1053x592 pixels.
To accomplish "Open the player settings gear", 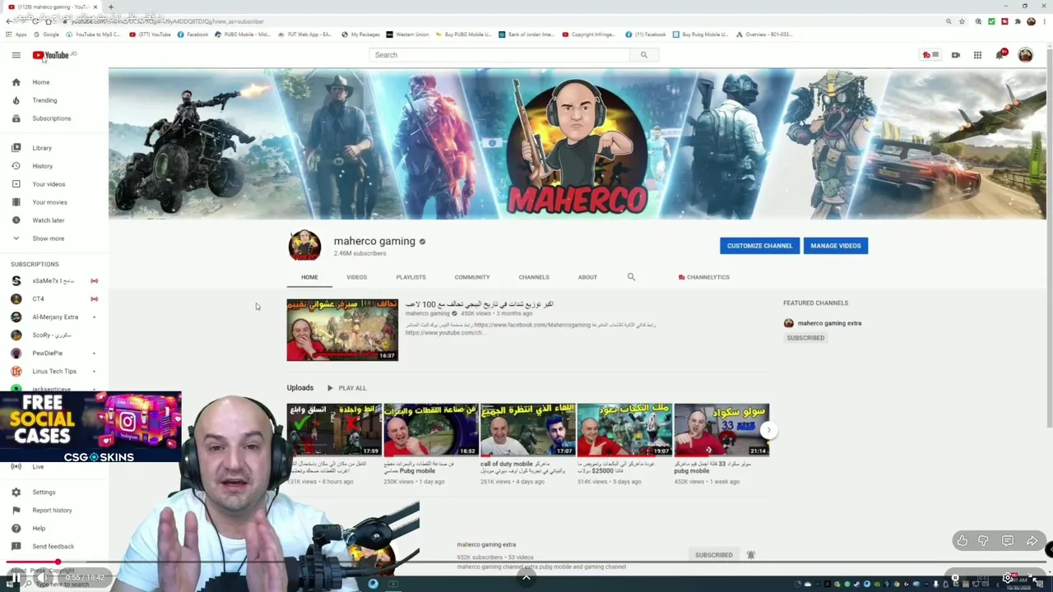I will pos(1008,578).
